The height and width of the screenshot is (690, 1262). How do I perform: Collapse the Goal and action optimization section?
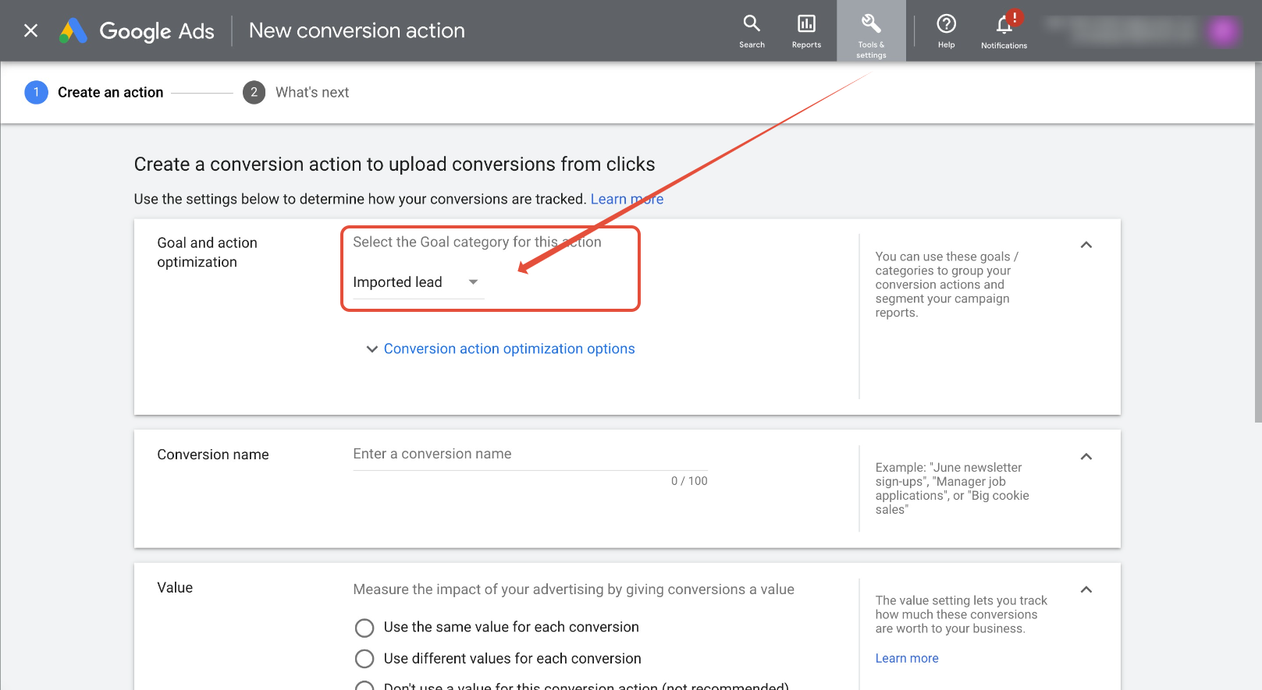coord(1086,245)
